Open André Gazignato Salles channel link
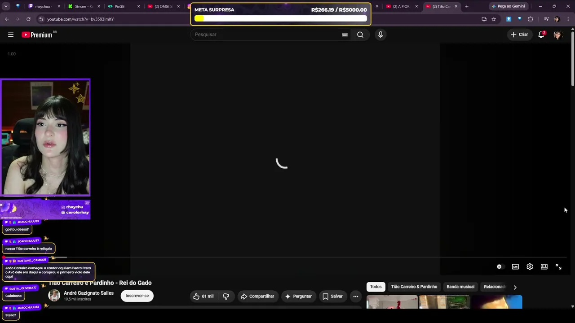 88,293
